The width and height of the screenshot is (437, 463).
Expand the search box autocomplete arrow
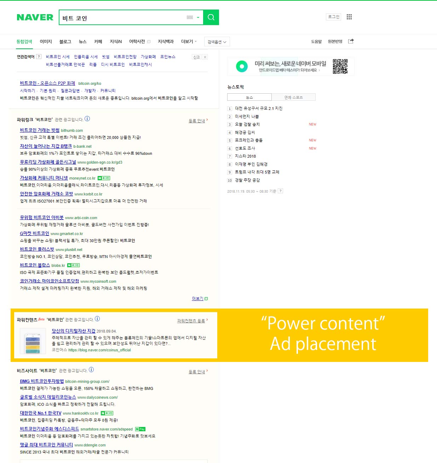click(198, 17)
